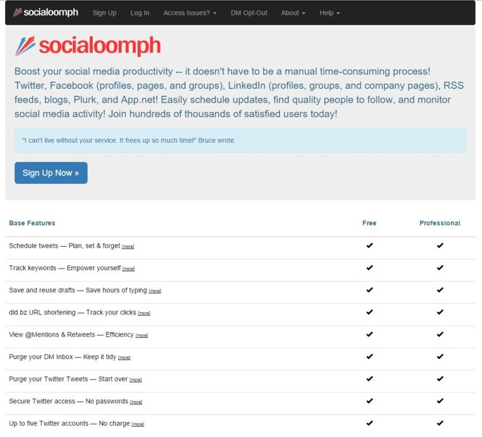Click 'Schedule tweets — Plan, set & forget' text
482x437 pixels.
[x=65, y=245]
